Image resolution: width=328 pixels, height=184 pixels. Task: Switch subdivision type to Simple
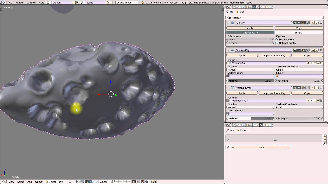pos(299,33)
